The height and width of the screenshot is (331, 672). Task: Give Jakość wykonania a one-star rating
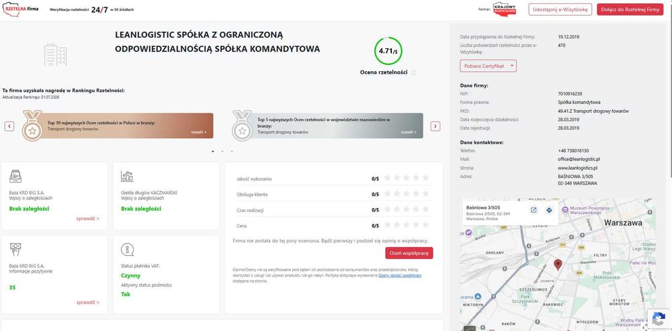388,178
